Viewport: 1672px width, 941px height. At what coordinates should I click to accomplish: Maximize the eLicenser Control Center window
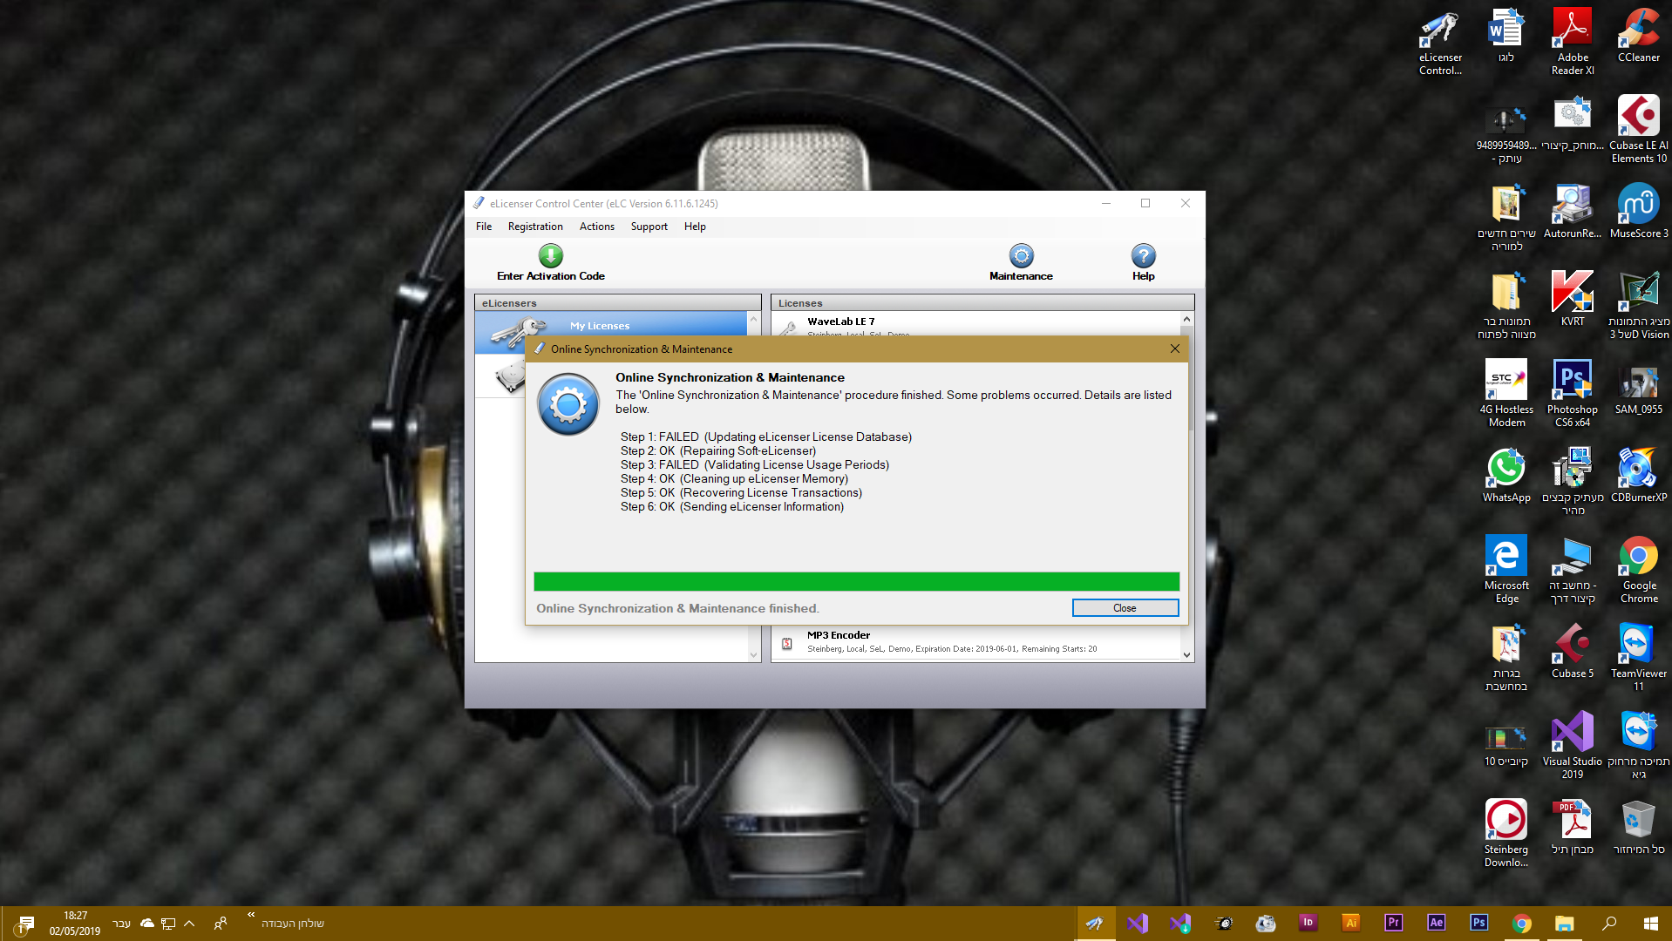[1145, 203]
